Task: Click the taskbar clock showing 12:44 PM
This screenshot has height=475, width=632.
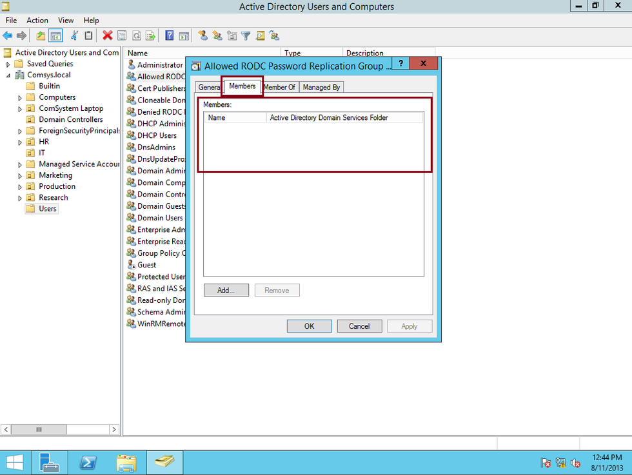Action: click(607, 463)
